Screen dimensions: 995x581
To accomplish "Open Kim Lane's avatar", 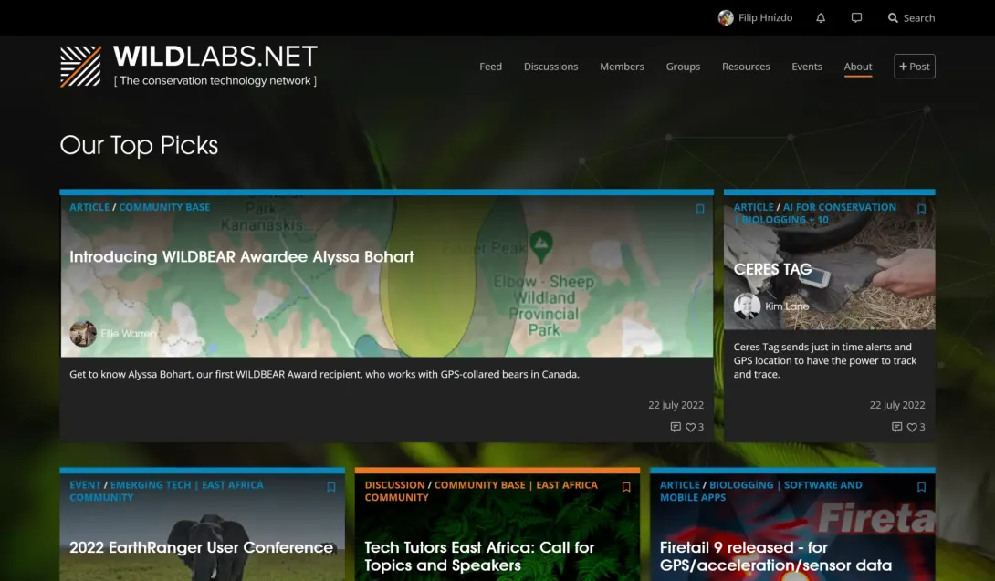I will coord(747,306).
